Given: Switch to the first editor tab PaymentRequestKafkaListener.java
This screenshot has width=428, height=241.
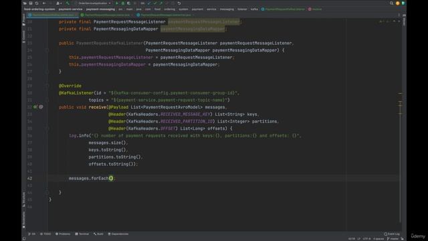Looking at the screenshot, I should 53,15.
